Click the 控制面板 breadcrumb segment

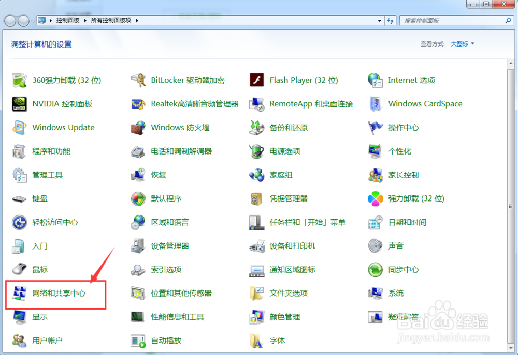point(68,21)
